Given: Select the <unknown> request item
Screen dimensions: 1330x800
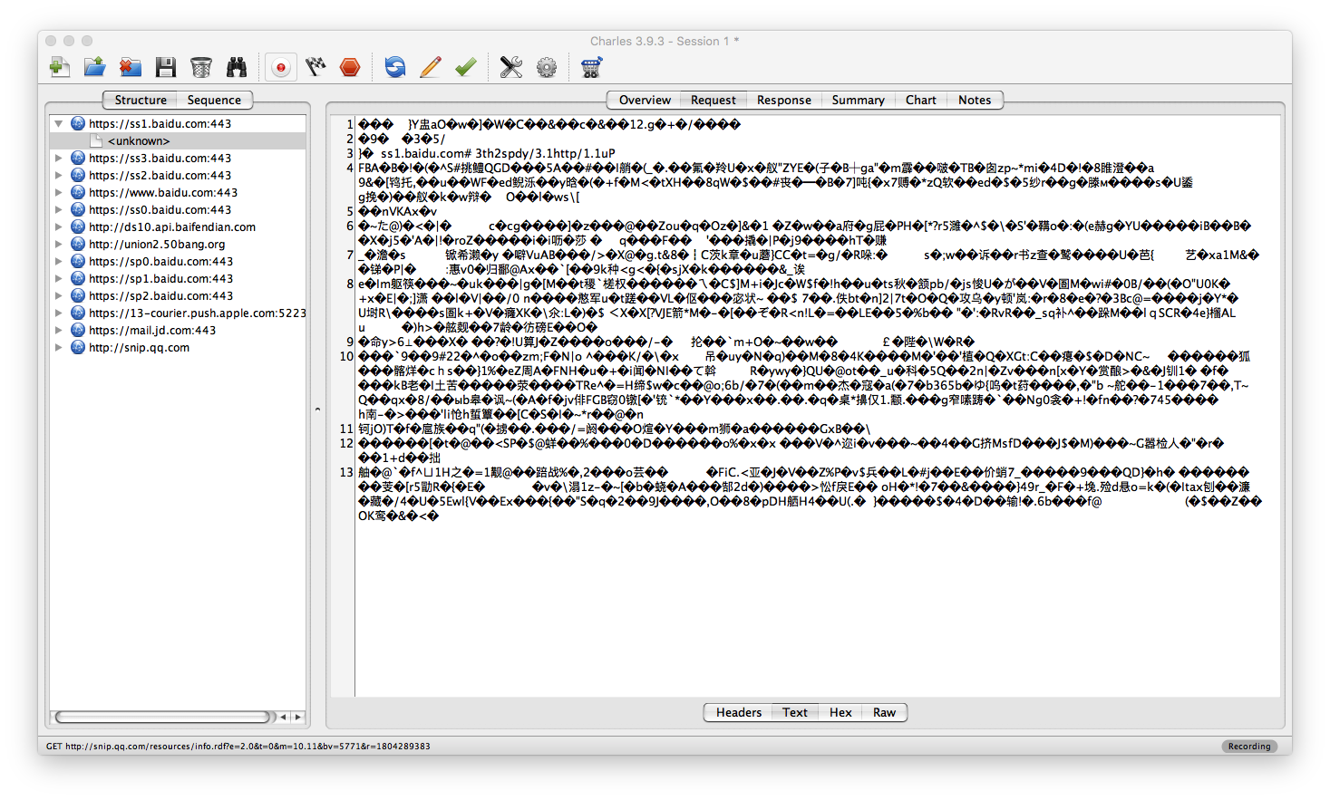Looking at the screenshot, I should click(x=139, y=140).
